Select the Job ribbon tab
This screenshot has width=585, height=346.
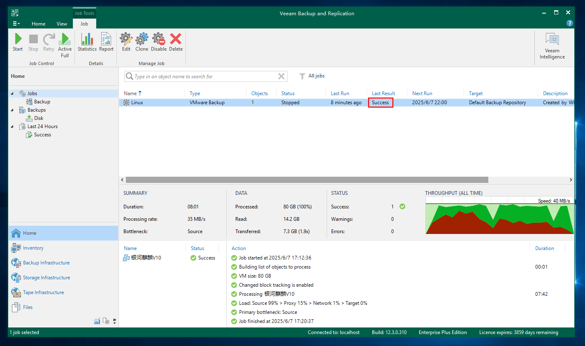click(84, 23)
